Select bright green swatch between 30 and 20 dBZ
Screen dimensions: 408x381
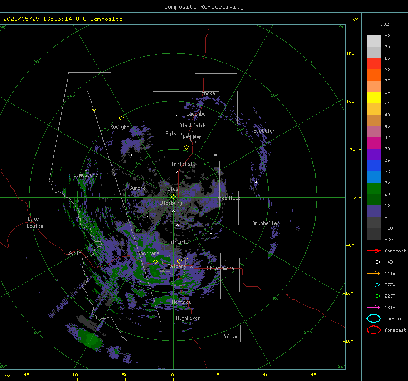pyautogui.click(x=374, y=188)
